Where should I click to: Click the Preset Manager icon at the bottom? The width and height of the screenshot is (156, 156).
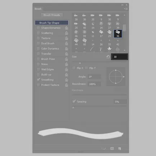click(x=112, y=148)
